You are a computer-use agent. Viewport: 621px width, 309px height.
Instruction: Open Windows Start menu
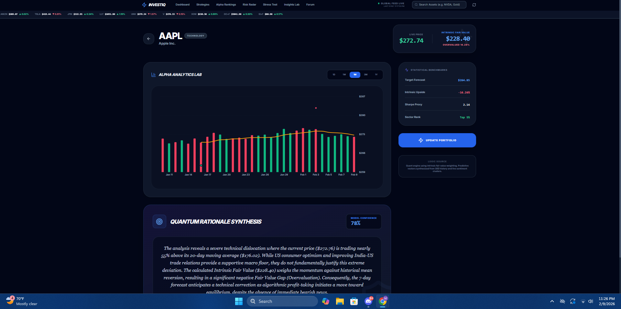tap(239, 301)
